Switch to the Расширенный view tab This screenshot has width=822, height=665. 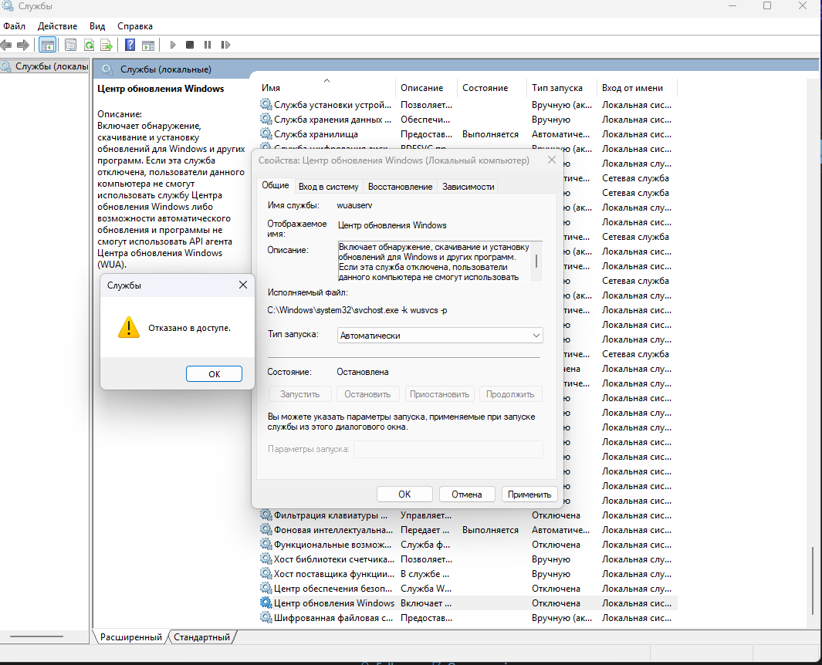pos(131,637)
